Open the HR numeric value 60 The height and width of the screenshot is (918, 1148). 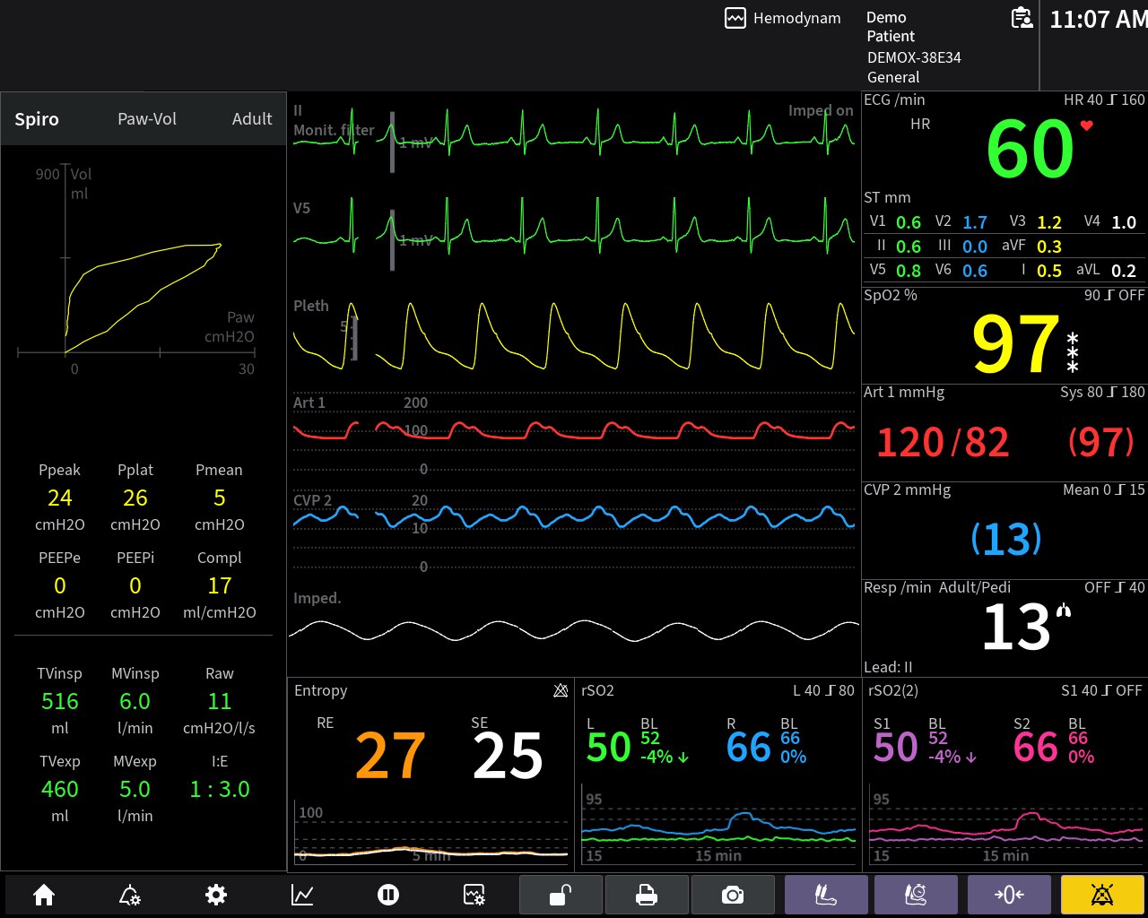1030,150
